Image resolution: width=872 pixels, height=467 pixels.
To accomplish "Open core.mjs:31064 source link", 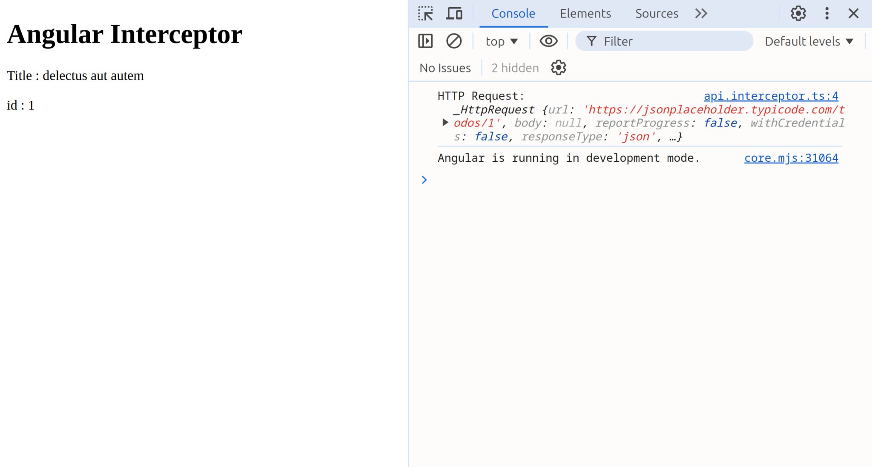I will 791,158.
